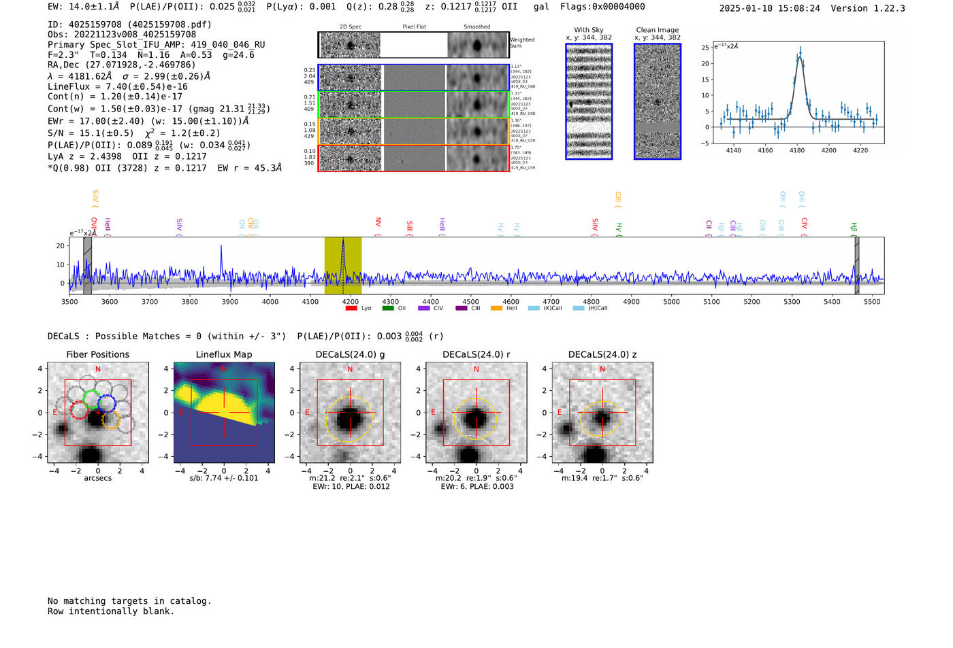The width and height of the screenshot is (953, 648).
Task: Click the 'EWr: 10, PLAE: 0.012' caption
Action: click(x=351, y=487)
